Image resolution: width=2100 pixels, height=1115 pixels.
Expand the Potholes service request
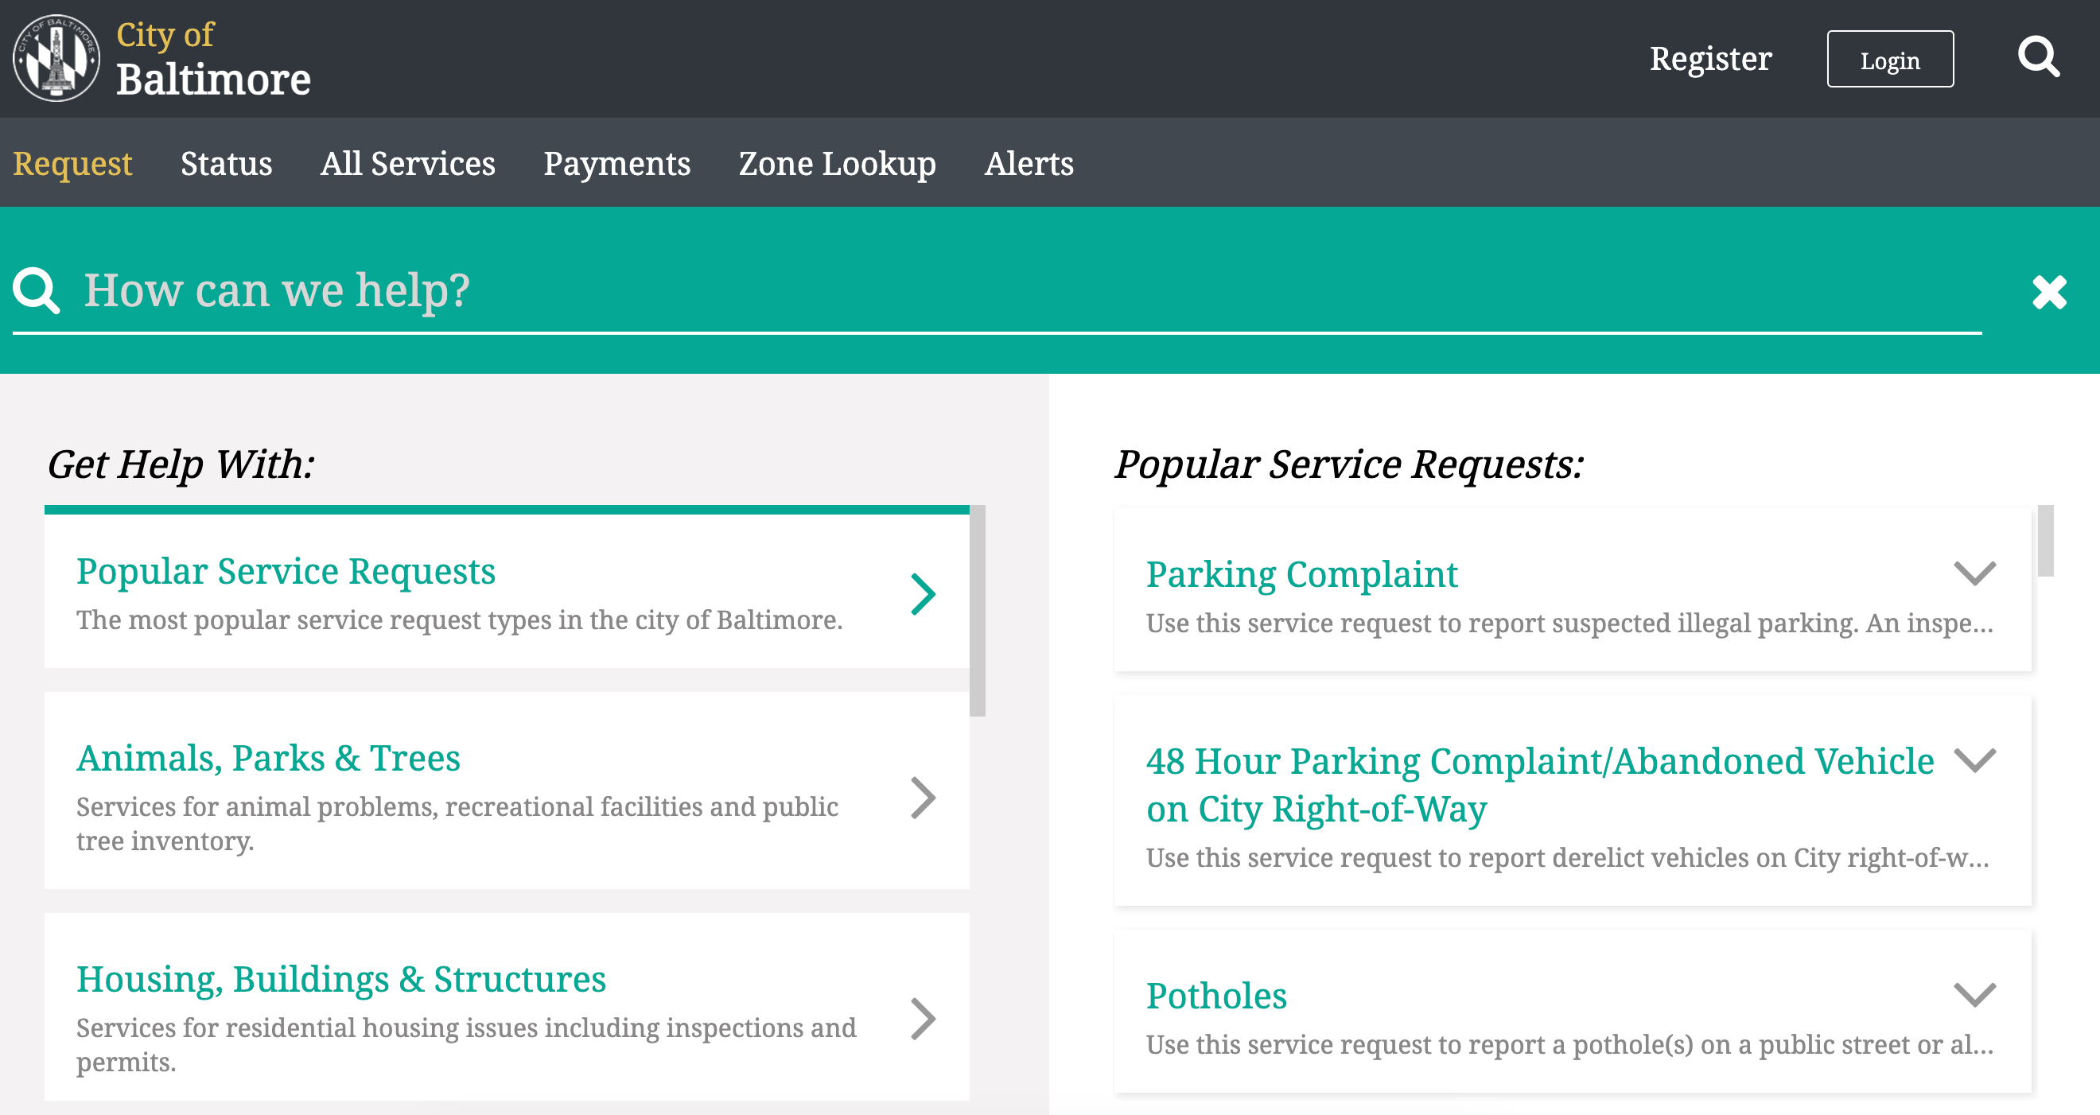coord(1974,993)
